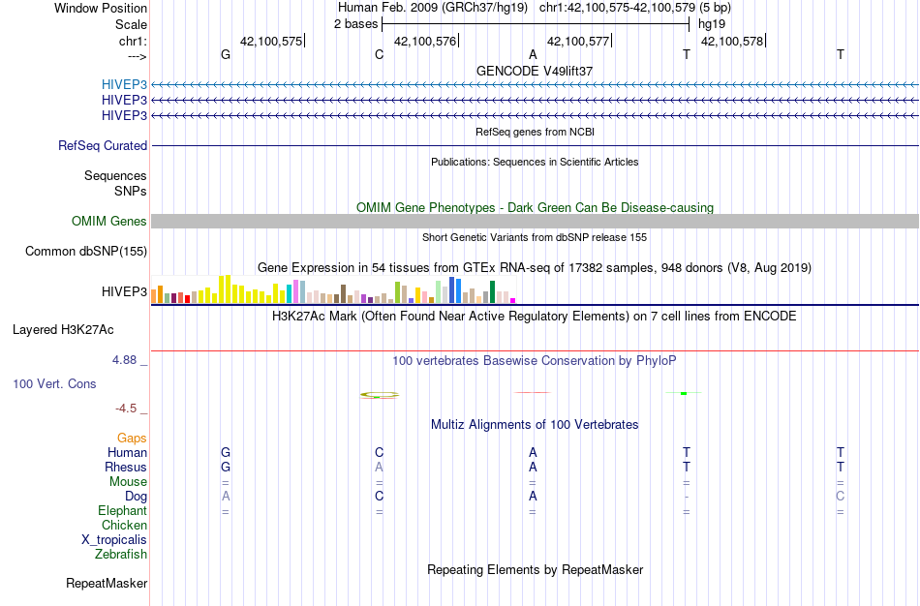Viewport: 920px width, 606px height.
Task: Click Dog mismatched base A under G
Action: pos(226,497)
